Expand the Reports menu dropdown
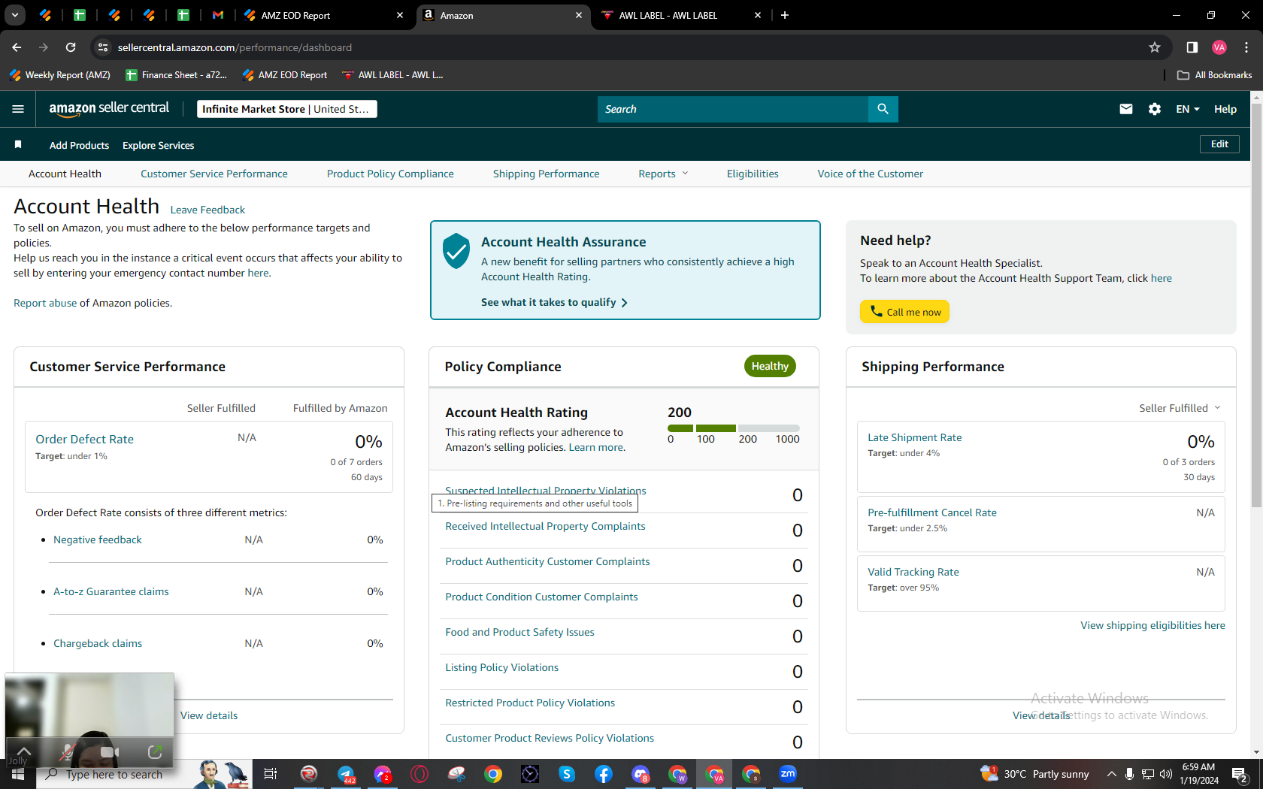 coord(663,174)
